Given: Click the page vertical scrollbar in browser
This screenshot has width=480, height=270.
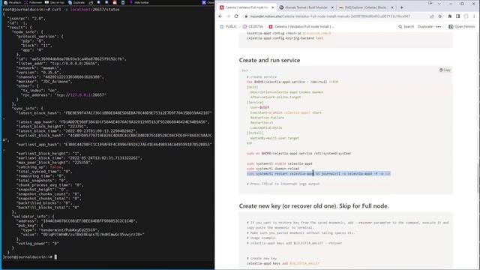Looking at the screenshot, I should [x=478, y=178].
